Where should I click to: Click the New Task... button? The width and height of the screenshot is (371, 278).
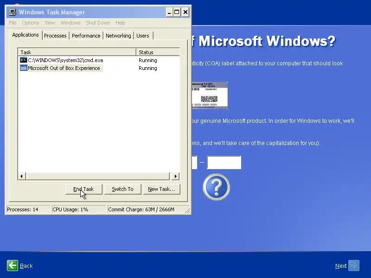161,189
